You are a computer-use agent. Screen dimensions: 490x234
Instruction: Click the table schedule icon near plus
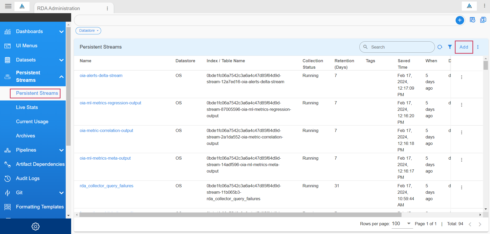[472, 20]
